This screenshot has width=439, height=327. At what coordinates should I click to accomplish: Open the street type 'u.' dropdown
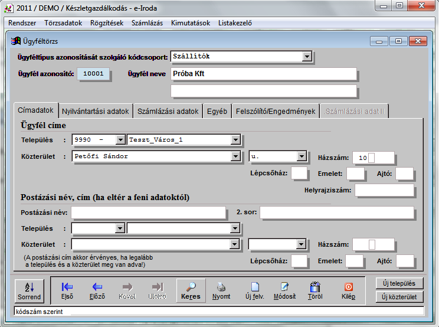(x=302, y=156)
